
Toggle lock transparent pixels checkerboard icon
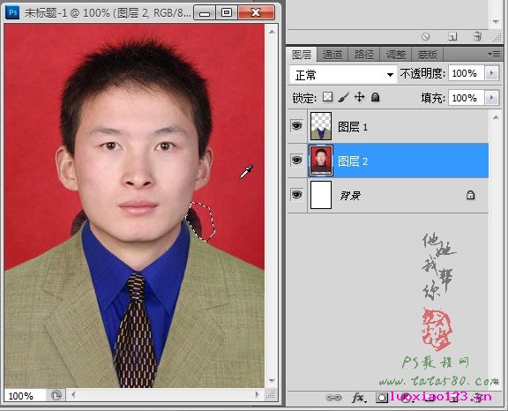tap(327, 97)
